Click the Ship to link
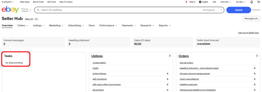This screenshot has width=262, height=92. (192, 2)
